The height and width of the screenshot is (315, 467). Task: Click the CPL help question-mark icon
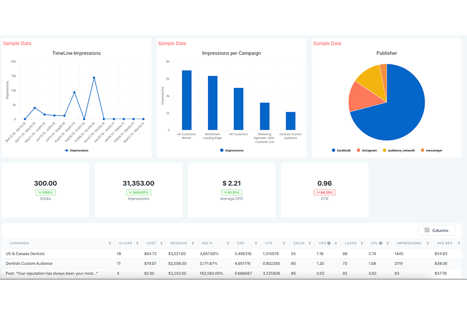[381, 243]
